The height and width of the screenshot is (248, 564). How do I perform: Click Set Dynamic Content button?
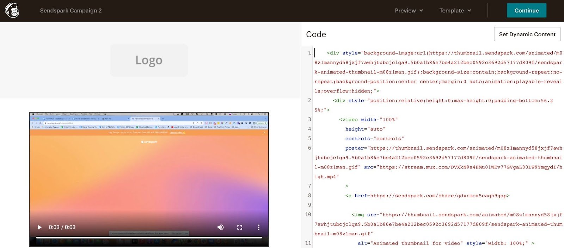(527, 34)
